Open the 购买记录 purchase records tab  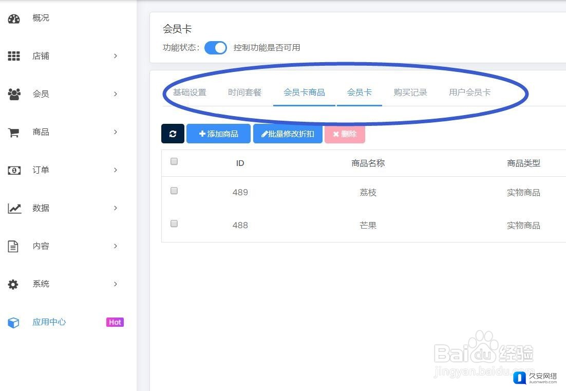[x=410, y=92]
